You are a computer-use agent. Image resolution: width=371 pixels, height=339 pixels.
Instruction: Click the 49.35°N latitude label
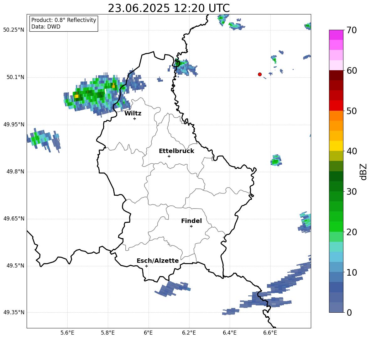point(14,312)
